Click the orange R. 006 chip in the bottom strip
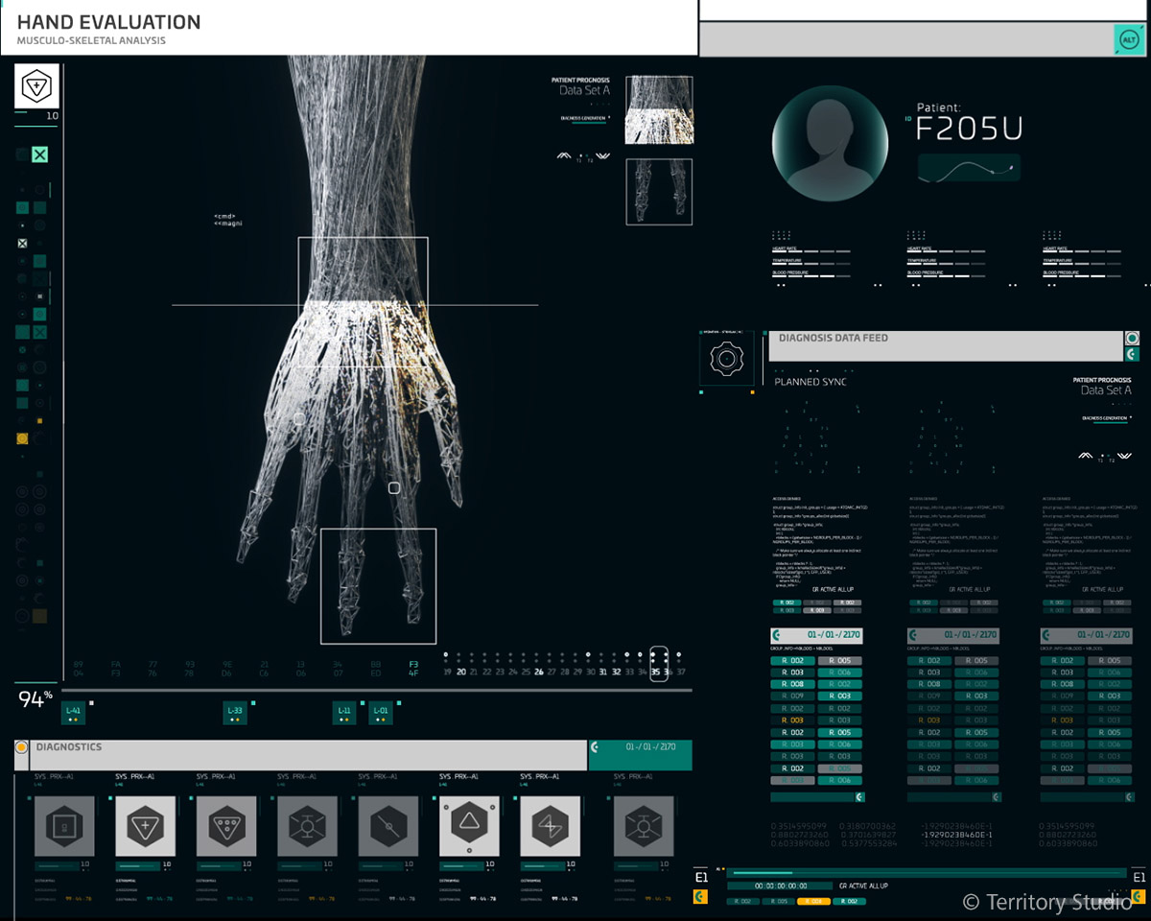 813,902
